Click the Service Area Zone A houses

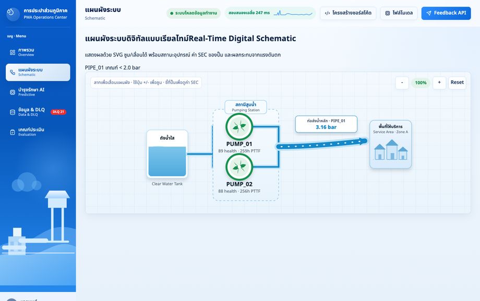(x=390, y=150)
